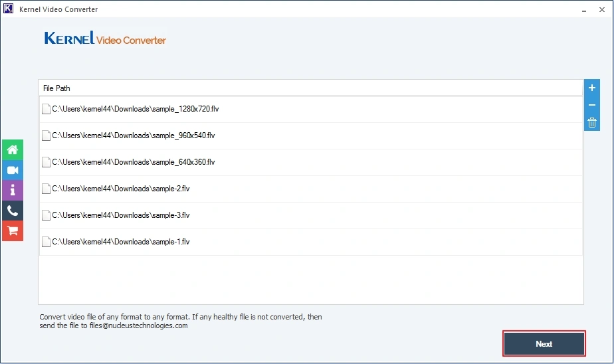Open the red shopping cart sidebar icon
The width and height of the screenshot is (614, 364).
click(x=13, y=231)
